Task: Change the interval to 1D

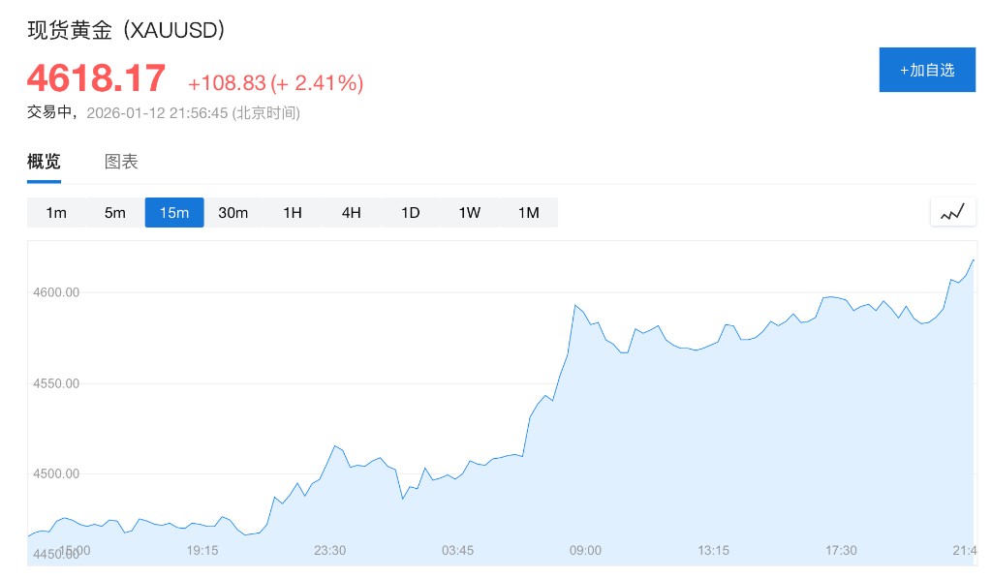Action: point(411,213)
